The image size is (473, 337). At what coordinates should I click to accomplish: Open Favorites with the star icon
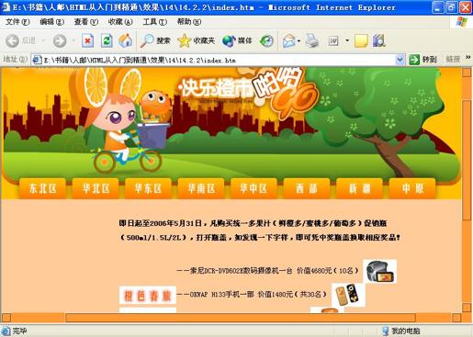tap(185, 40)
